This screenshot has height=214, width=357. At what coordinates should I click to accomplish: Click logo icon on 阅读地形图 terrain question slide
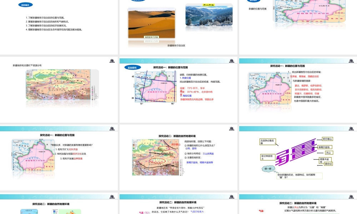click(232, 128)
